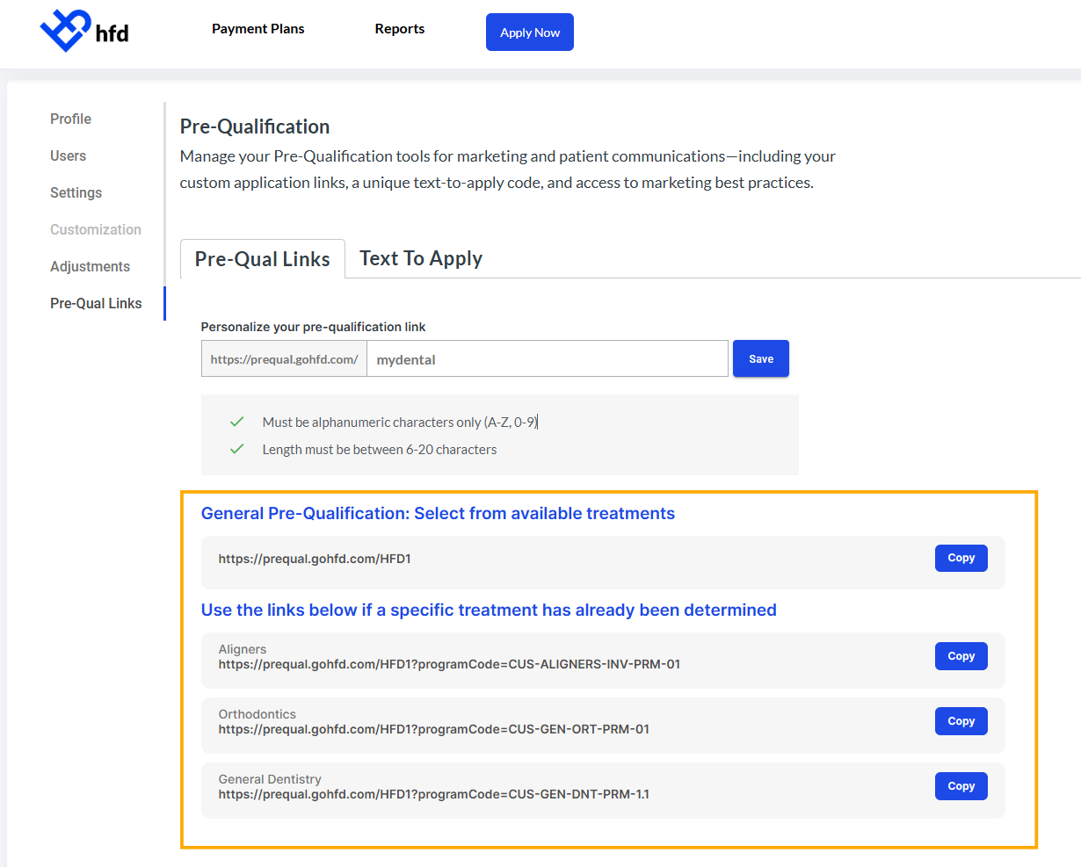Copy the Aligners program link

(961, 656)
